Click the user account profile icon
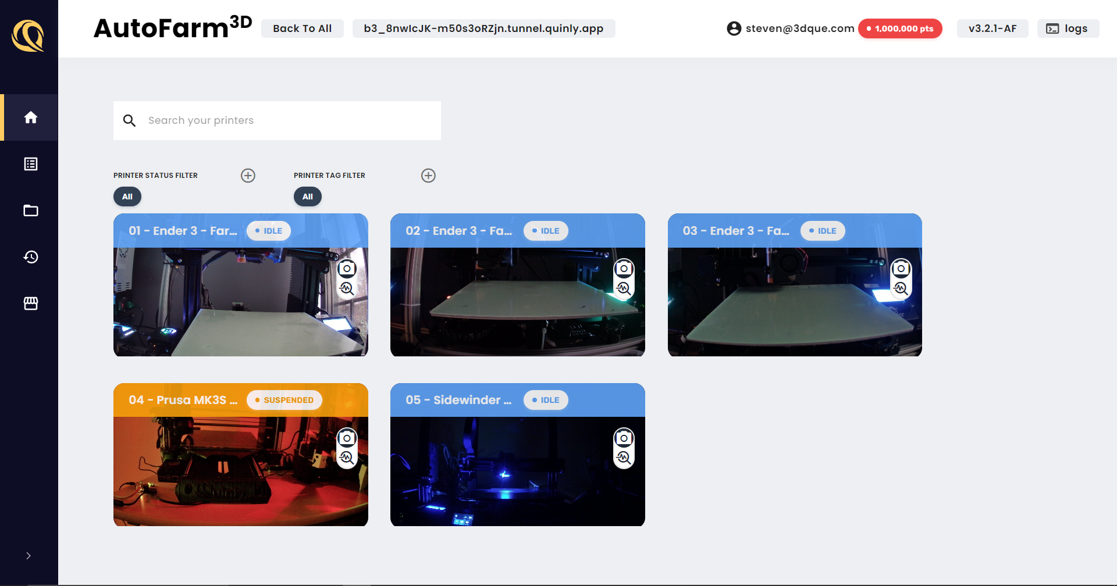 click(734, 28)
